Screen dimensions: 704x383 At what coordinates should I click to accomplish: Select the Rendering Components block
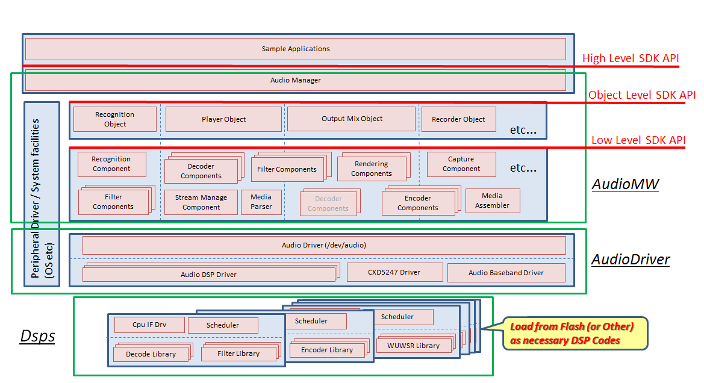tap(371, 169)
